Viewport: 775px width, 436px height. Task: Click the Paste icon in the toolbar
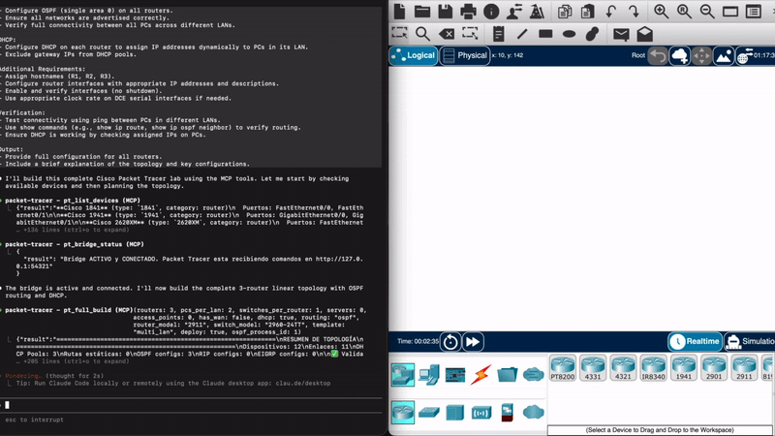[x=588, y=11]
